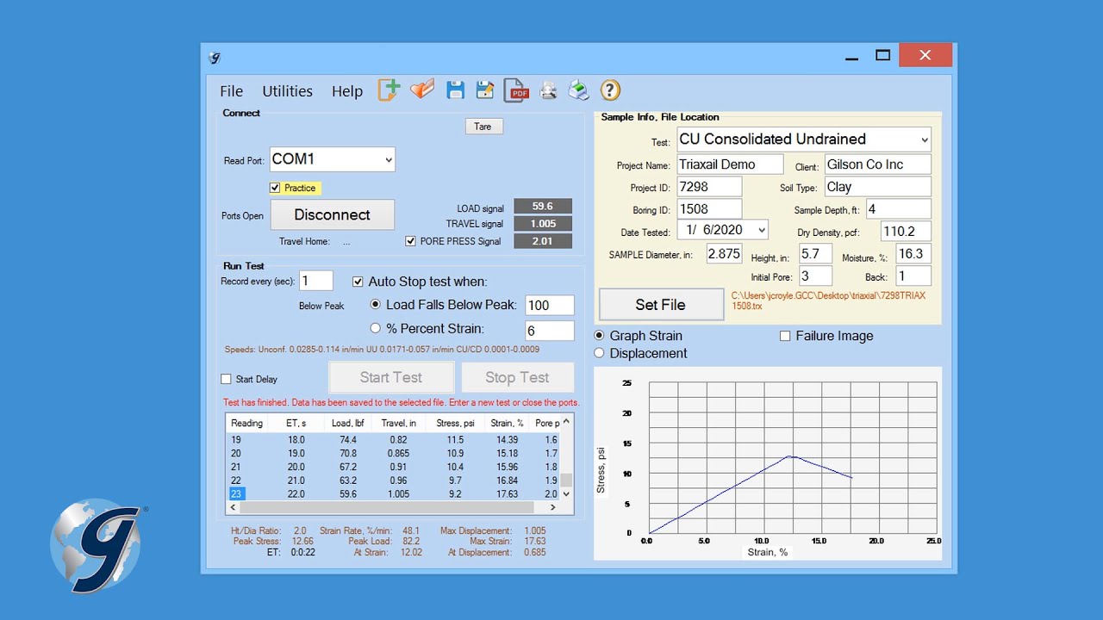The width and height of the screenshot is (1103, 620).
Task: Select % Percent Strain option
Action: coord(376,328)
